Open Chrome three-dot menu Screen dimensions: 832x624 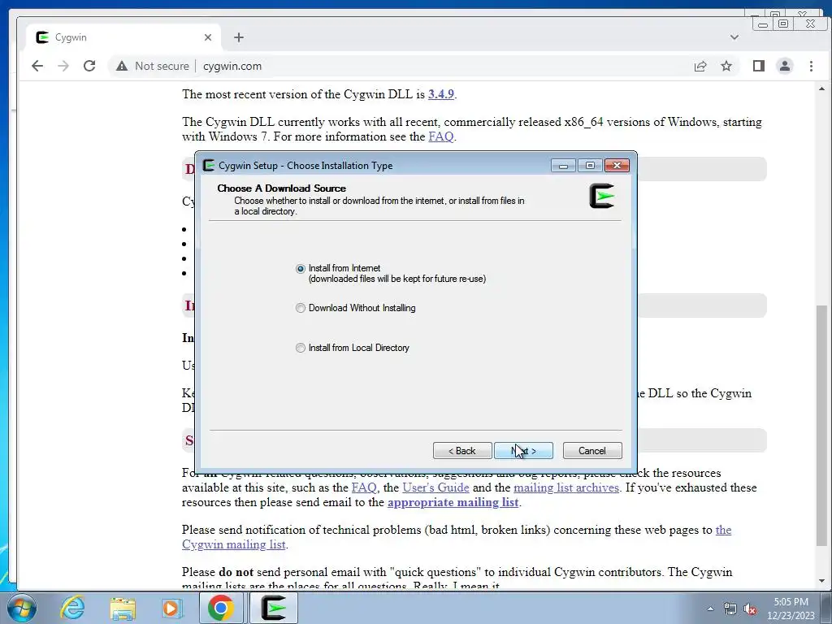point(811,66)
